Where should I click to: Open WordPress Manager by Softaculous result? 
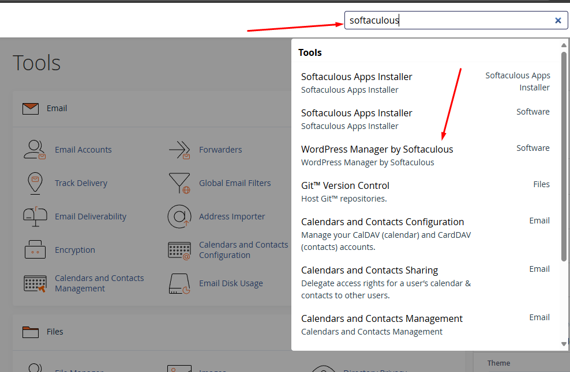pyautogui.click(x=377, y=150)
